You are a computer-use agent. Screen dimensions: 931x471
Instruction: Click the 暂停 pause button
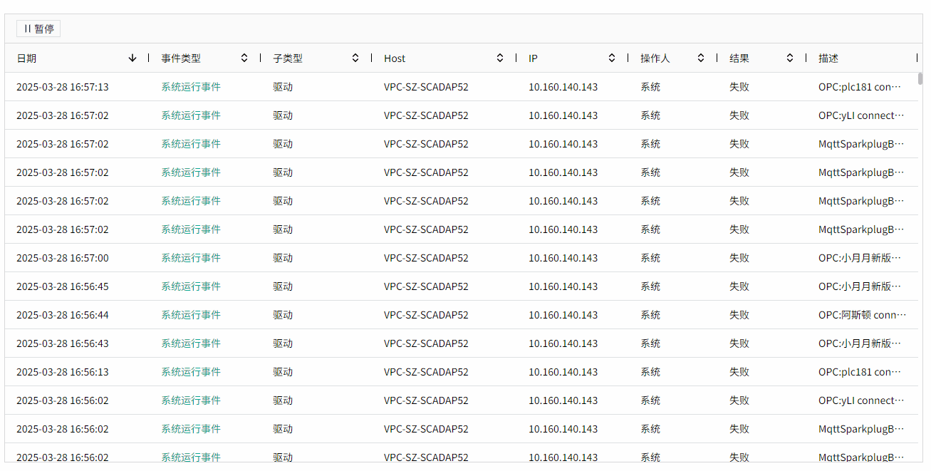38,29
